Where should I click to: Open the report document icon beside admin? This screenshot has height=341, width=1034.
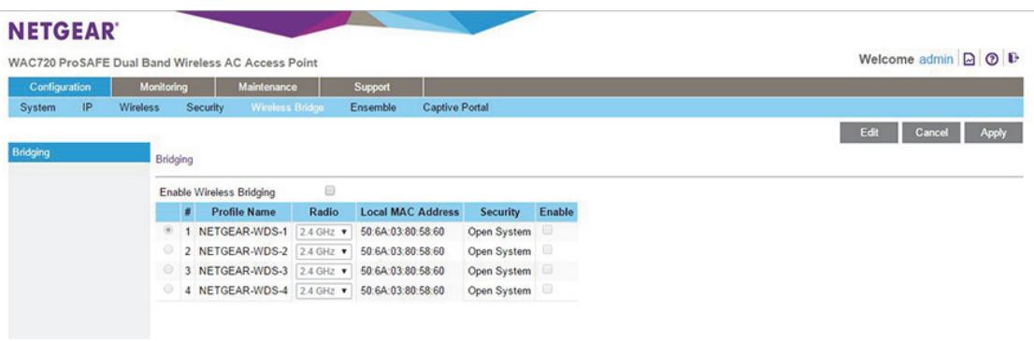pos(969,60)
